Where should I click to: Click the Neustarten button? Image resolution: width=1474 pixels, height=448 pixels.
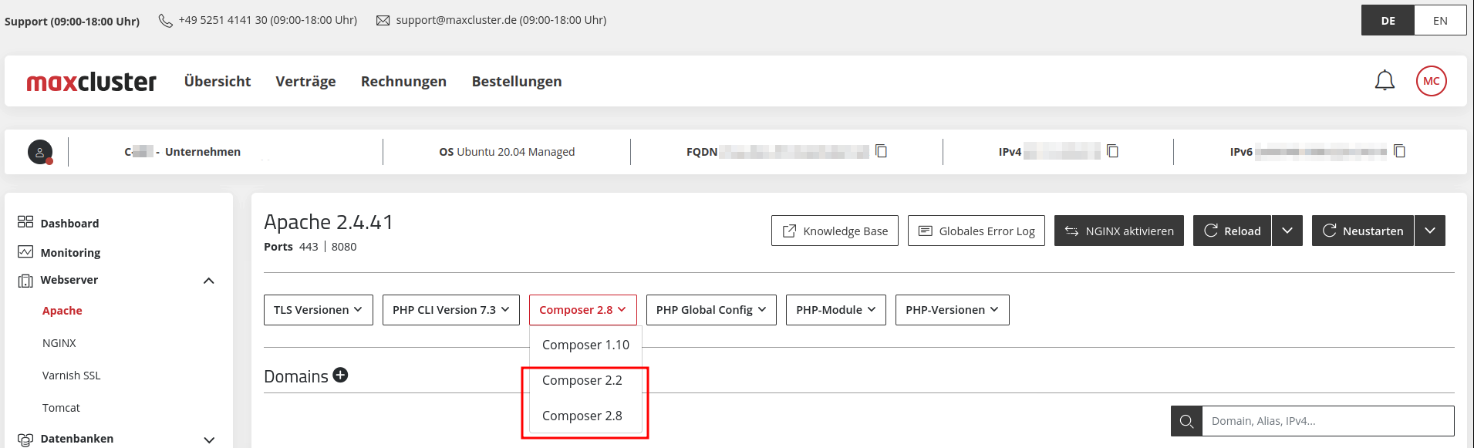click(1363, 231)
